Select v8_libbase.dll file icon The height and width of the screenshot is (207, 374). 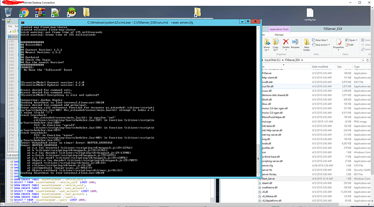260,196
